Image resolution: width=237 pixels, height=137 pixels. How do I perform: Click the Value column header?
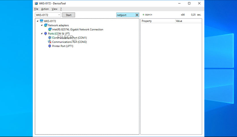[x=189, y=21]
